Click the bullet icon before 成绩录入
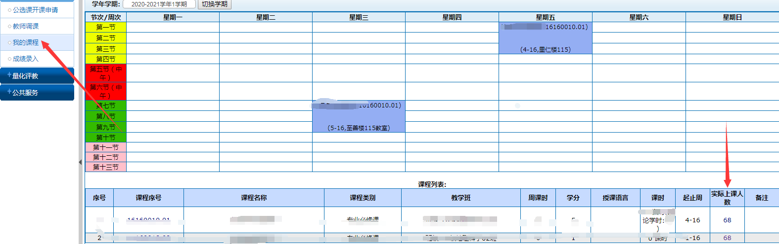The width and height of the screenshot is (779, 244). [x=9, y=59]
